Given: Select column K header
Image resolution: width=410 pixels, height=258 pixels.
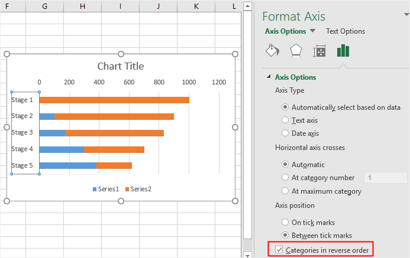Looking at the screenshot, I should point(196,6).
